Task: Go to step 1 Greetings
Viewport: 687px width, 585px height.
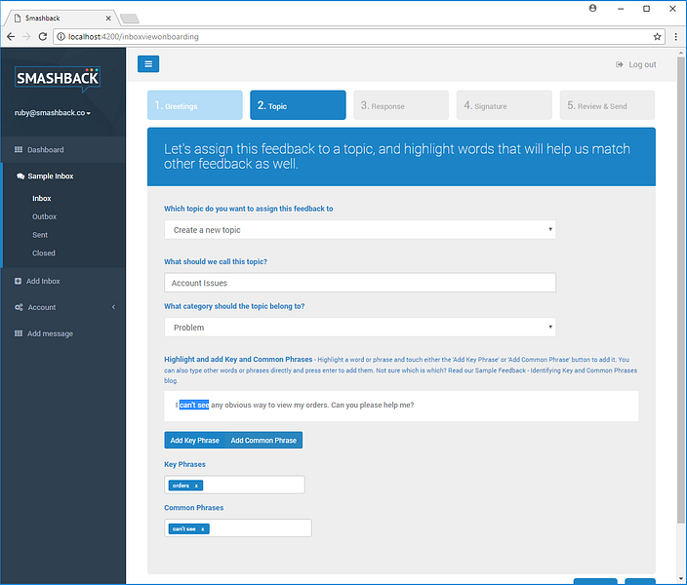Action: [x=195, y=105]
